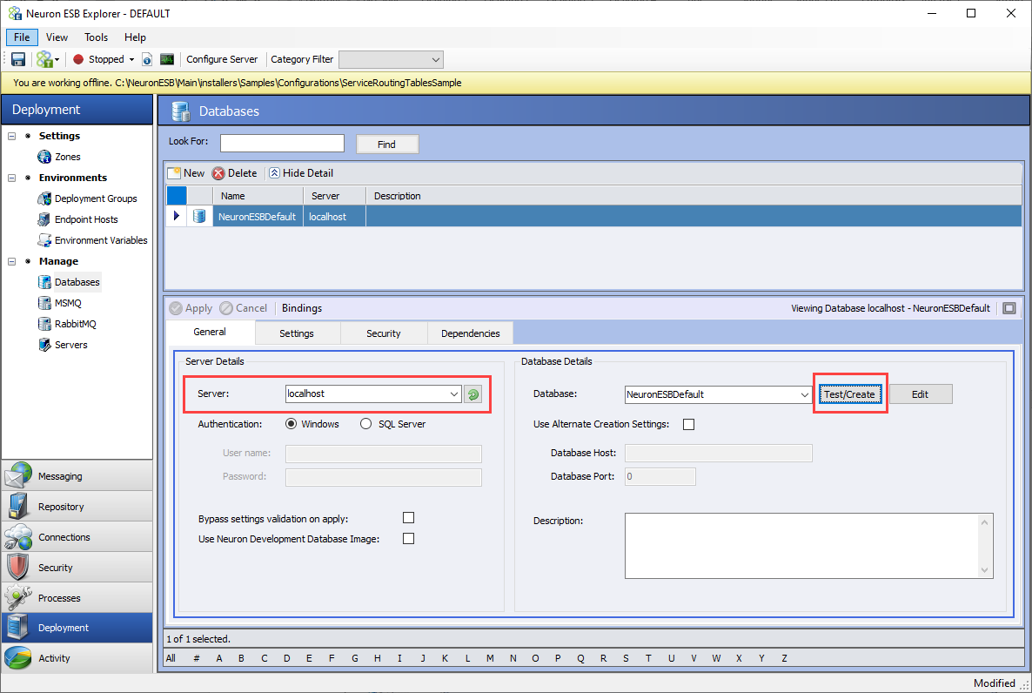Switch to the General tab
The image size is (1032, 693).
point(210,332)
